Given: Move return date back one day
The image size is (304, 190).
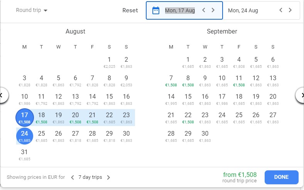Looking at the screenshot, I should click(x=281, y=10).
